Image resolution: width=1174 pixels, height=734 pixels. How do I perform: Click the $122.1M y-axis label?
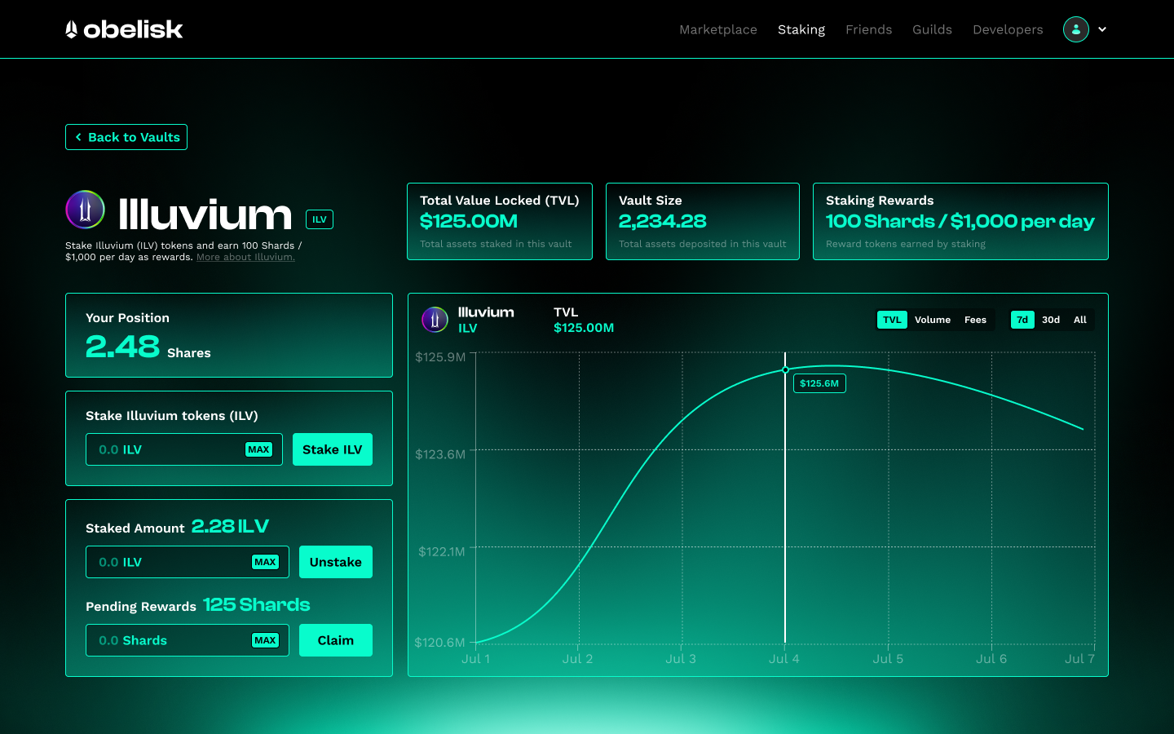[x=442, y=552]
